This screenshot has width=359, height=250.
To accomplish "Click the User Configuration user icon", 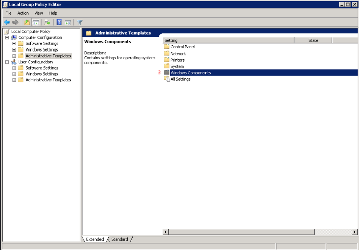I will pos(14,62).
